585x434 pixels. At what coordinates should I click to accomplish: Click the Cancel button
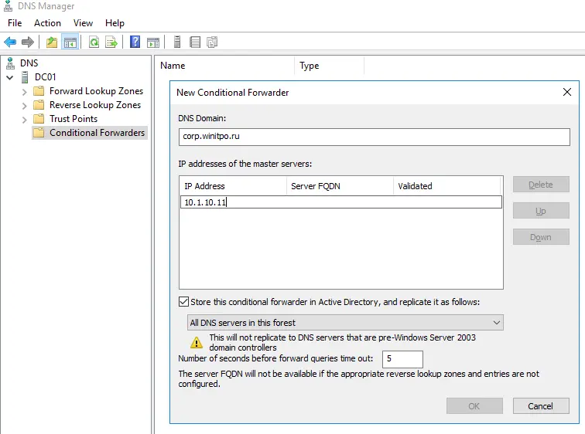pos(540,406)
